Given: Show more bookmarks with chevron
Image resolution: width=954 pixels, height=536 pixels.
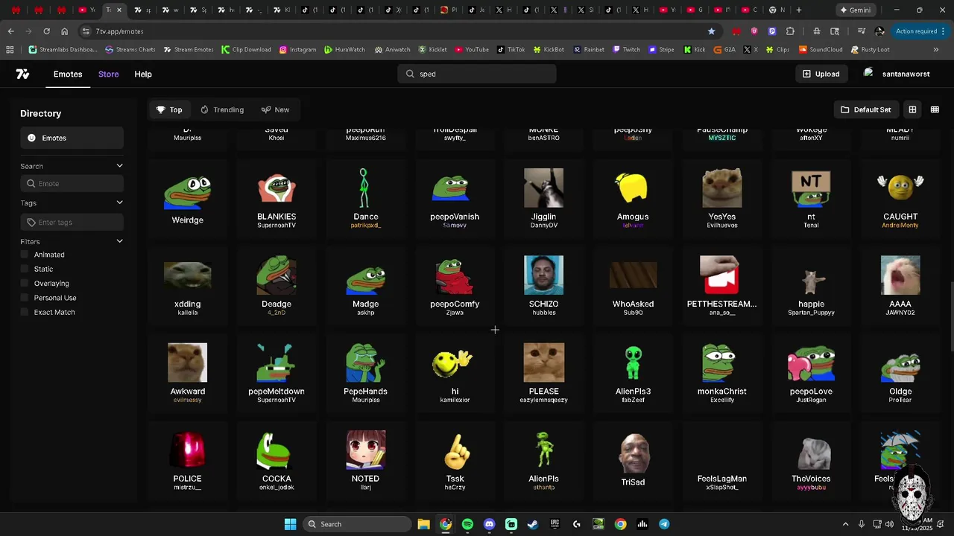Looking at the screenshot, I should pos(936,50).
